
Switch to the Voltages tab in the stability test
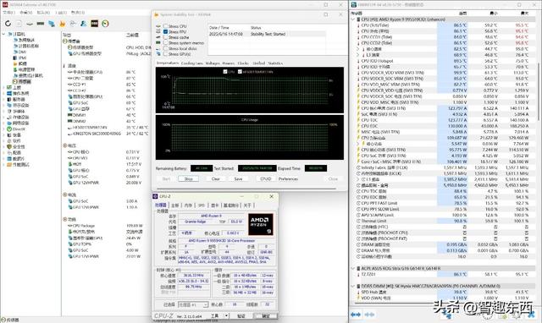click(213, 63)
